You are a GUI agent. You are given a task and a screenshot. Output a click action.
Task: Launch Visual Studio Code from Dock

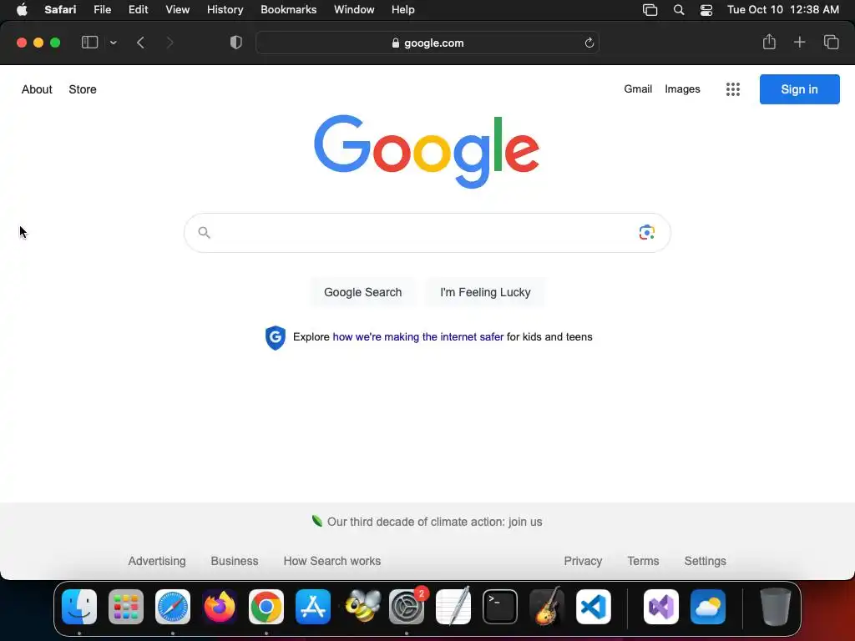click(x=594, y=607)
